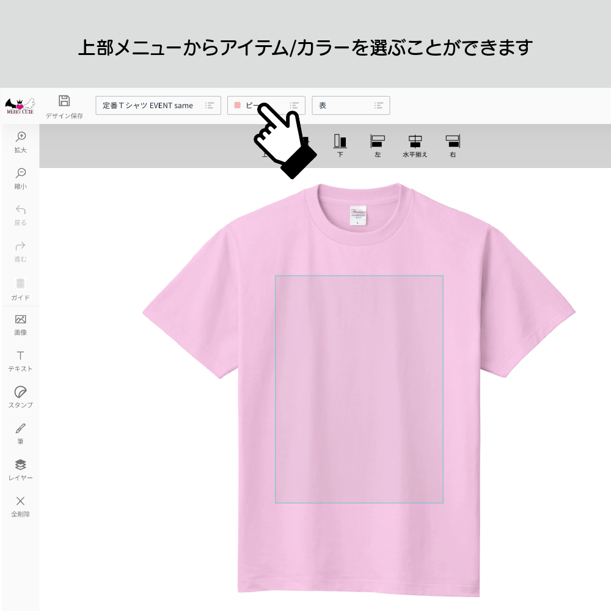611x611 pixels.
Task: Open the スタンプ (Stamp) tool
Action: tap(20, 397)
